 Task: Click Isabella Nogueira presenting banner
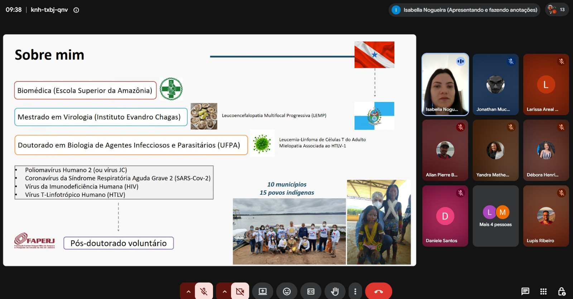(464, 10)
